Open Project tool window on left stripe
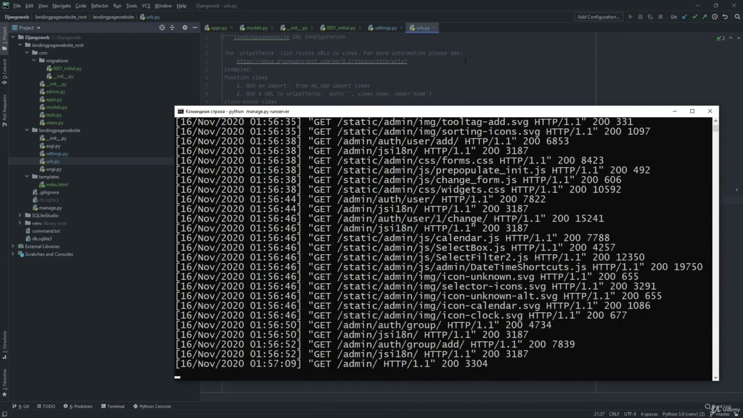 point(5,37)
